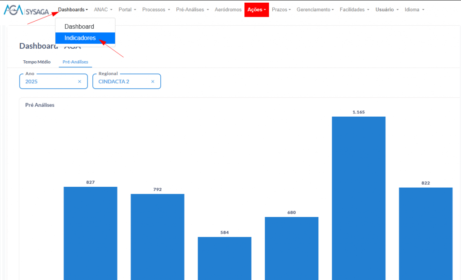This screenshot has width=461, height=280.
Task: Open the Usuário menu
Action: click(x=387, y=9)
